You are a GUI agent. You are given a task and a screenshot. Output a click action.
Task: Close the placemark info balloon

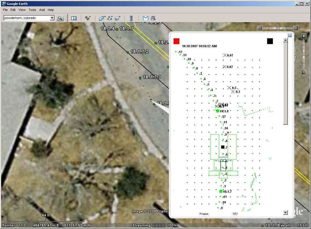(x=290, y=35)
